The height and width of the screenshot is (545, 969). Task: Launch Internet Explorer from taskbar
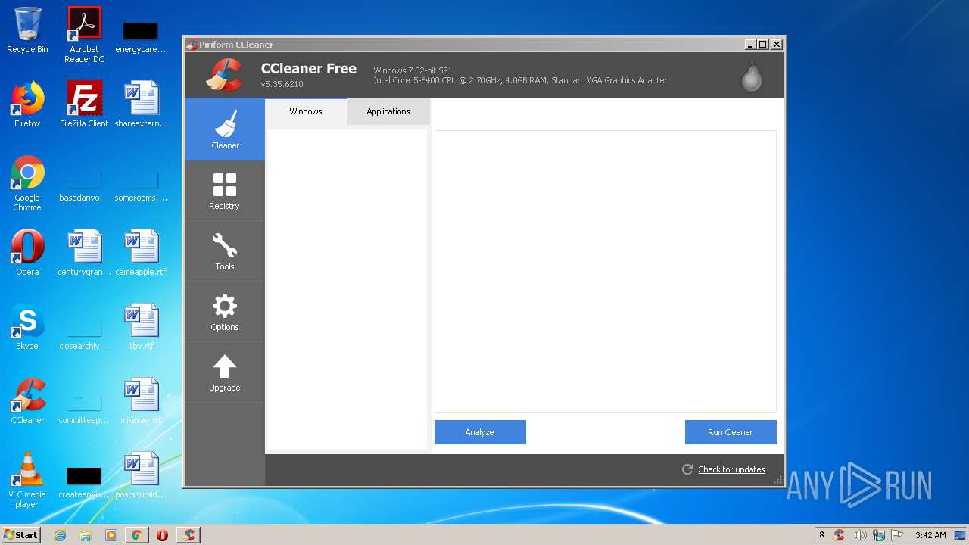coord(60,535)
